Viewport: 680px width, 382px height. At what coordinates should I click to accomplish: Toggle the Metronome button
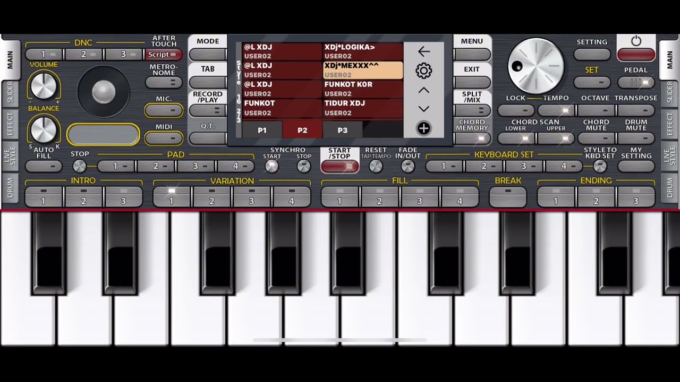point(163,82)
